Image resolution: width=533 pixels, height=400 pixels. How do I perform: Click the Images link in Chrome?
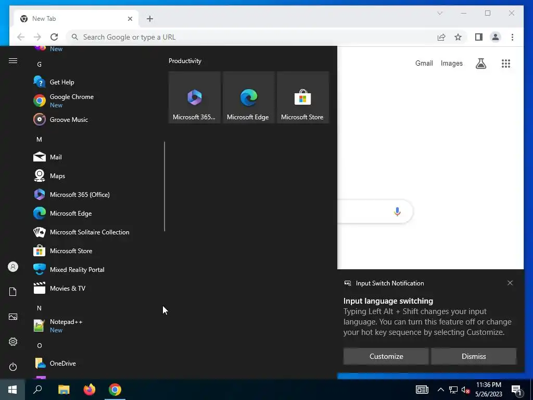tap(451, 63)
